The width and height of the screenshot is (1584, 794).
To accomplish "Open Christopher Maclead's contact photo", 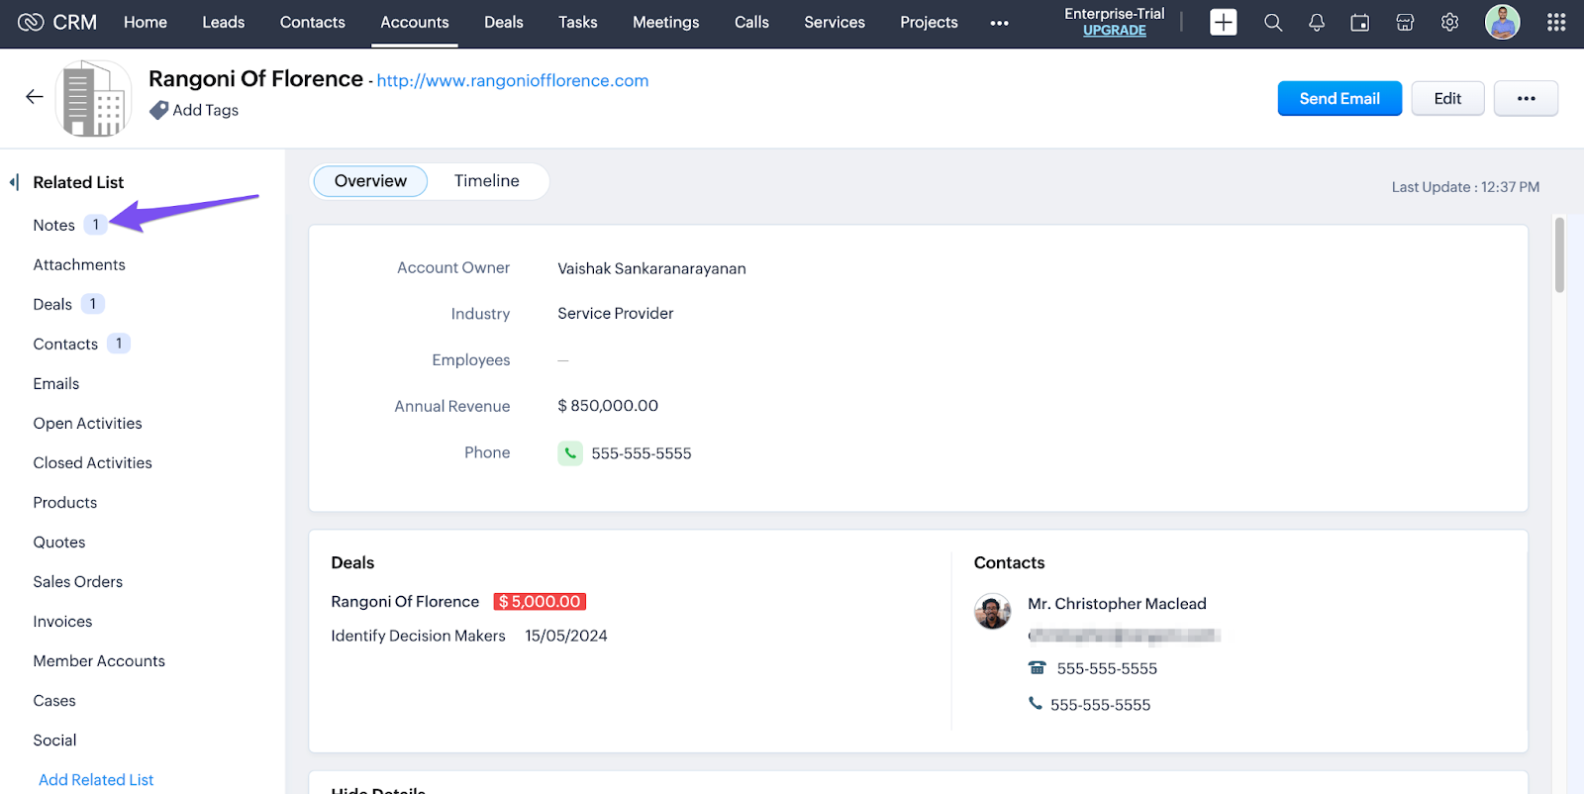I will [992, 612].
